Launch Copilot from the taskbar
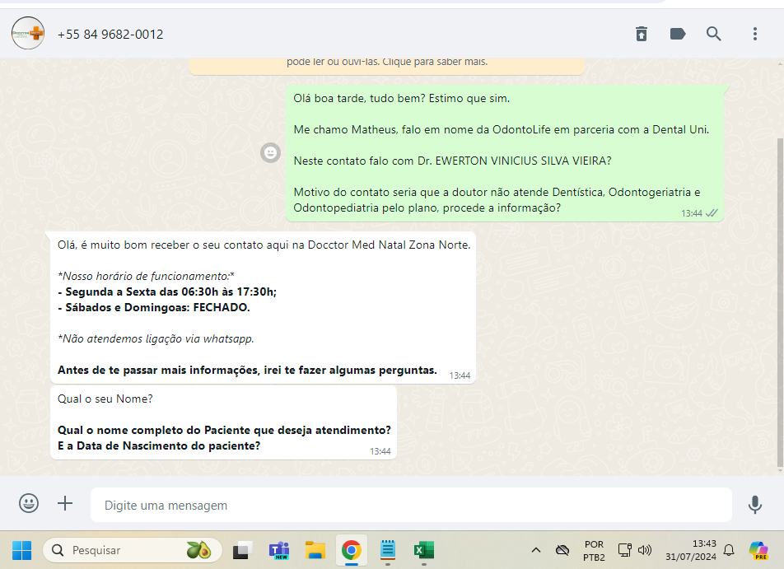The width and height of the screenshot is (784, 569). pos(758,550)
